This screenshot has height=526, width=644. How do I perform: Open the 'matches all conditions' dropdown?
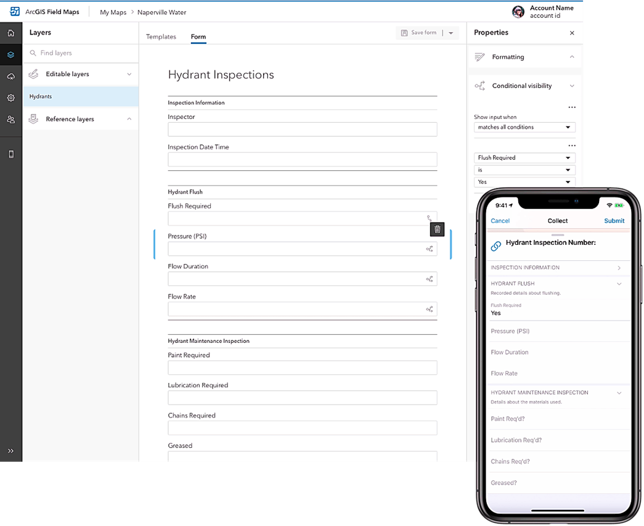tap(524, 127)
